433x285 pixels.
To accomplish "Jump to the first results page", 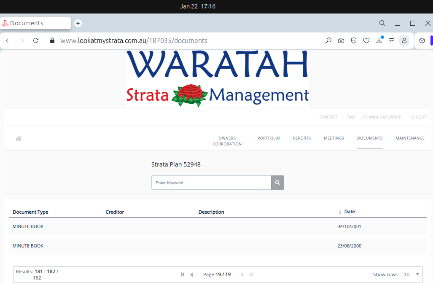I will 183,274.
